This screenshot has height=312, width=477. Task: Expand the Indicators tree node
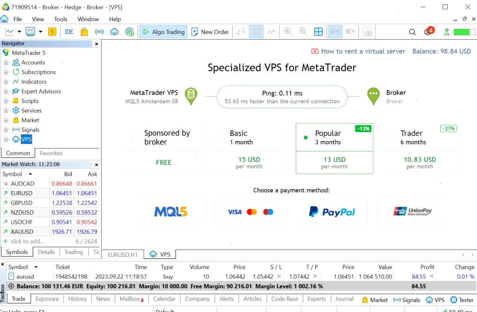pyautogui.click(x=6, y=82)
